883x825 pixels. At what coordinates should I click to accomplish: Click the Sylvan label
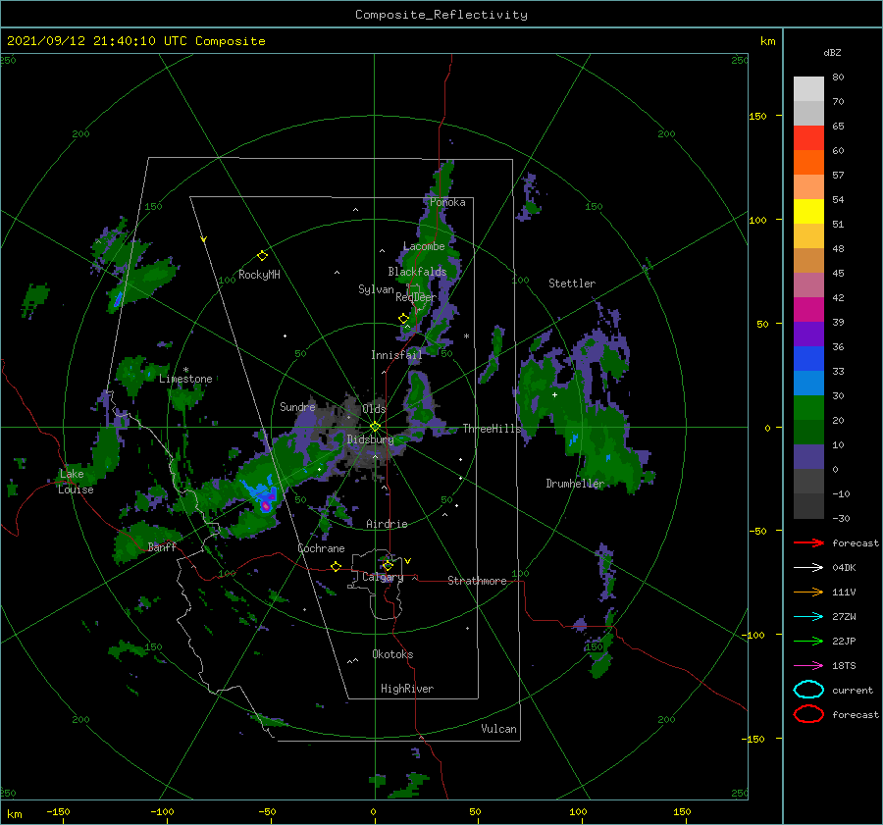pos(376,289)
